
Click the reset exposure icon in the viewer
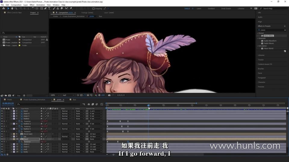[x=99, y=95]
